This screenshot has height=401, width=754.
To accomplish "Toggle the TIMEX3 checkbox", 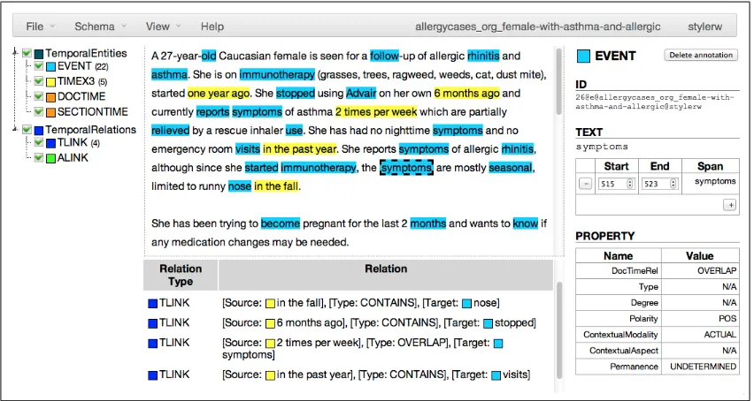I will [x=39, y=81].
